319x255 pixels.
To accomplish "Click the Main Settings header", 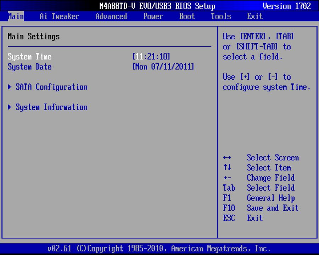I will (x=33, y=36).
